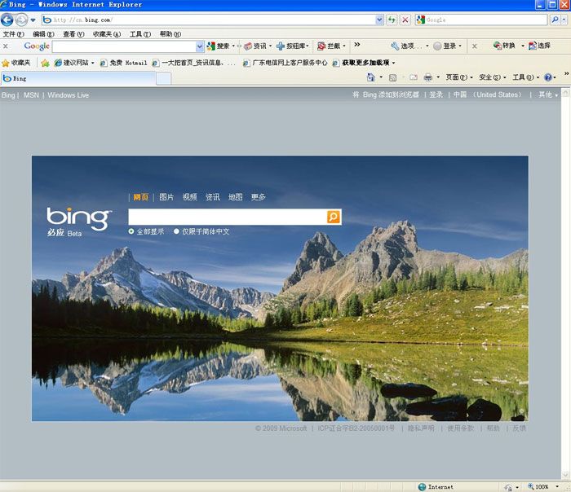
Task: Click the 选择 toolbar button
Action: [x=539, y=46]
